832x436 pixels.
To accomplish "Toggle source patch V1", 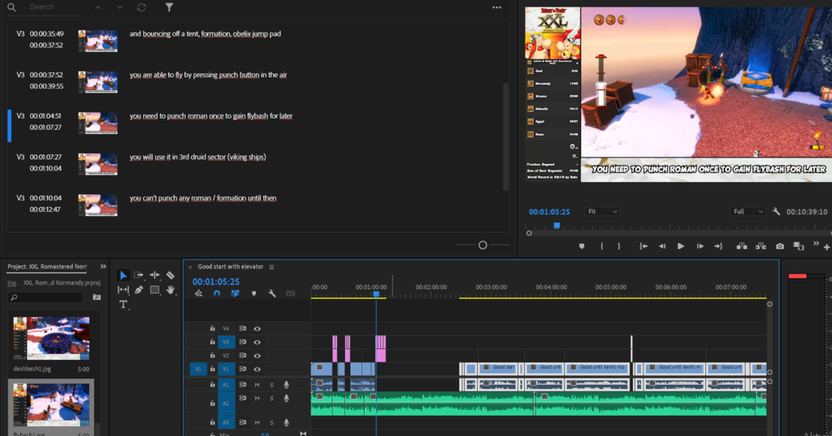I will point(198,369).
